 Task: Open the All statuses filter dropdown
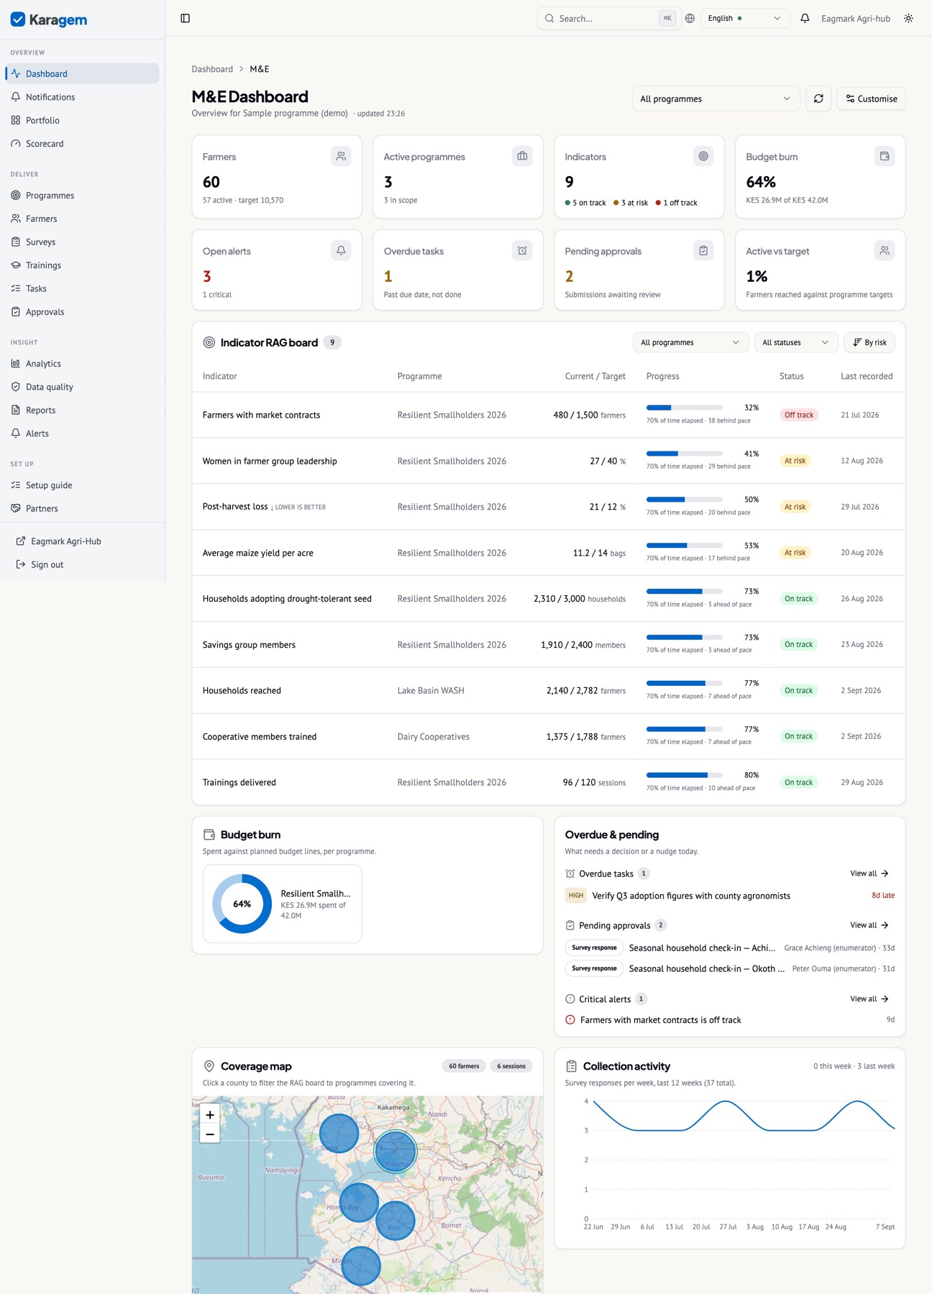coord(796,342)
